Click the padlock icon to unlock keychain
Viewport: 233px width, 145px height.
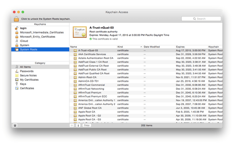point(16,19)
